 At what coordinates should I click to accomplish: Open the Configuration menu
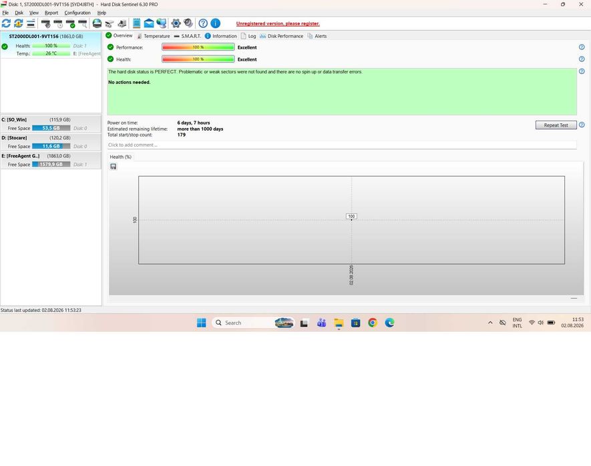click(x=77, y=13)
